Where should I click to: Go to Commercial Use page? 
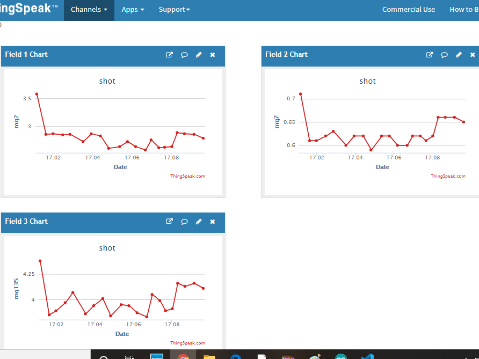pos(408,10)
